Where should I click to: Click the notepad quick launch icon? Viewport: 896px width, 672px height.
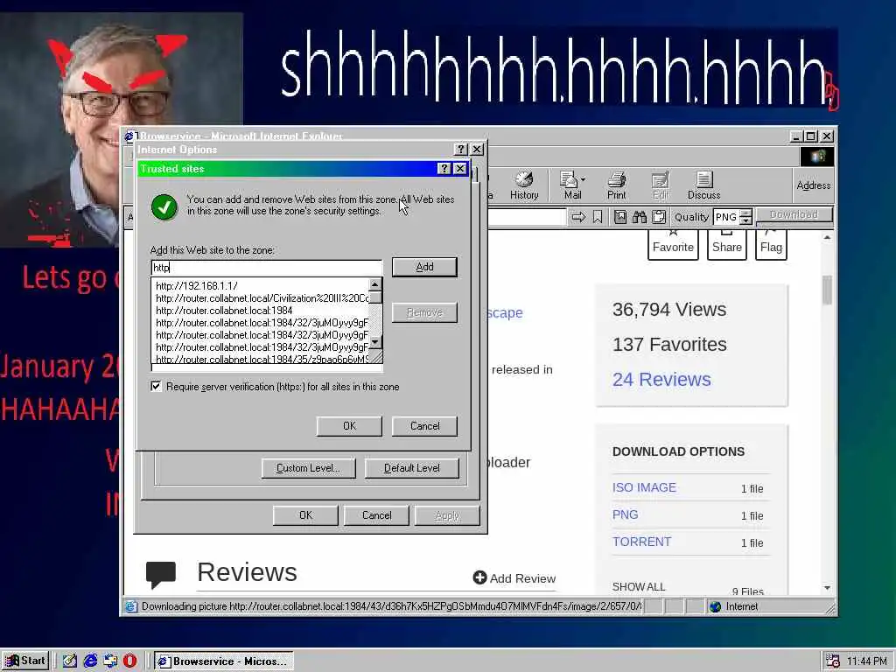tap(70, 661)
